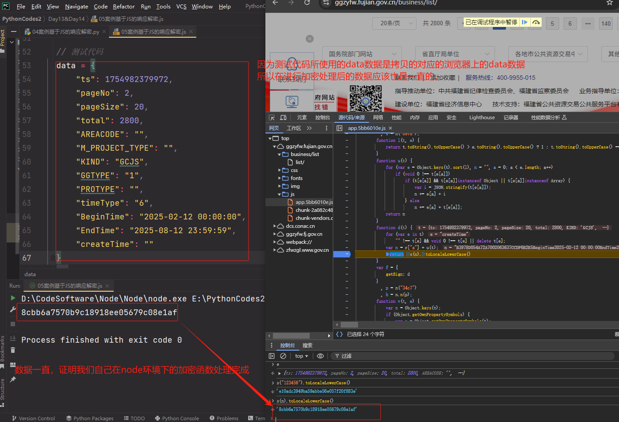The height and width of the screenshot is (422, 619).
Task: Toggle the console sidebar panel icon
Action: [x=272, y=356]
